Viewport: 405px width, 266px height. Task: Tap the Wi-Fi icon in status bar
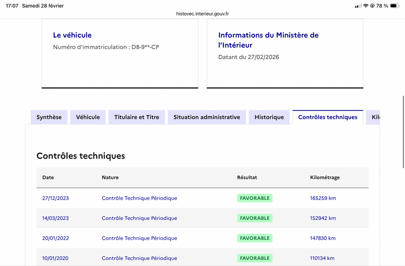coord(366,6)
